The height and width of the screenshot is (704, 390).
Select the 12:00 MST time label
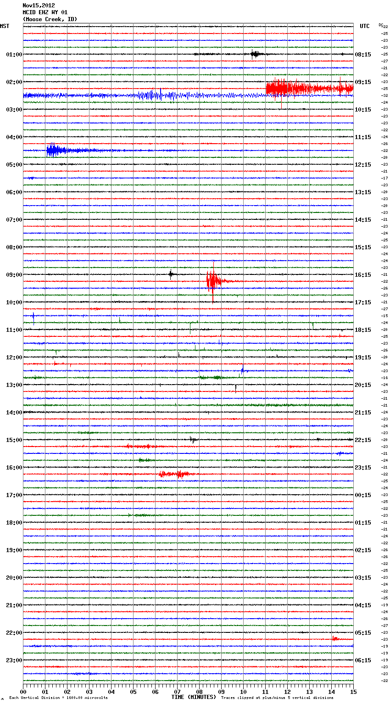(x=14, y=357)
